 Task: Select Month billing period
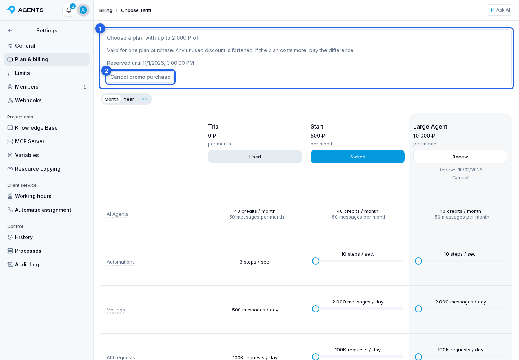[111, 99]
